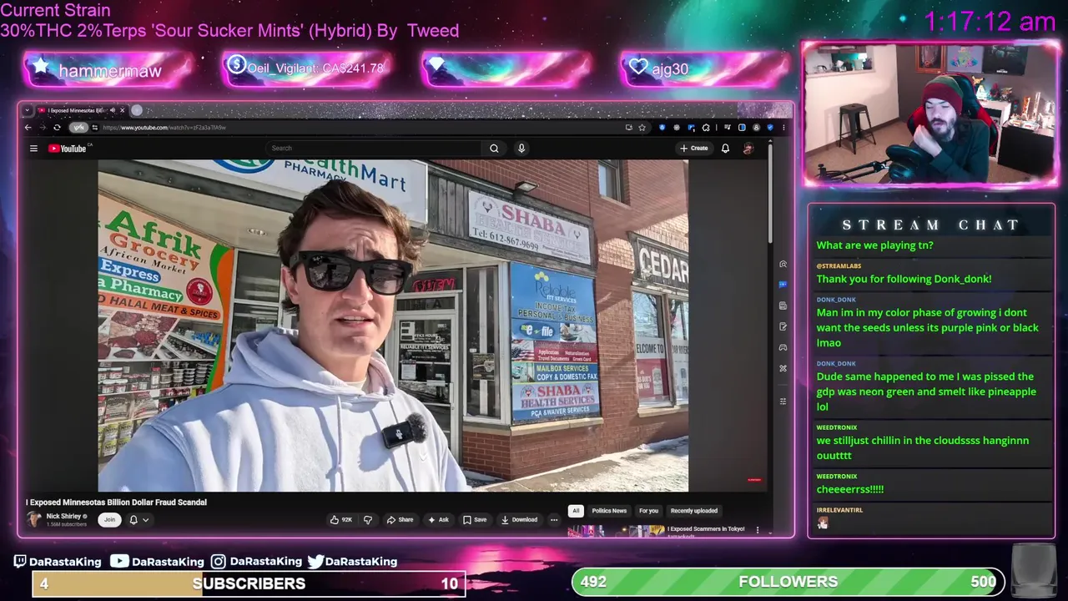Click the Thank you for following Donk_donk message
The width and height of the screenshot is (1068, 601).
[x=904, y=279]
